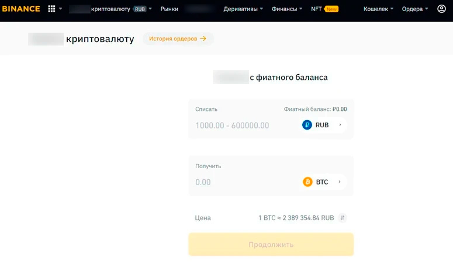This screenshot has width=453, height=265.
Task: Swap the price direction with arrows icon
Action: pos(343,218)
